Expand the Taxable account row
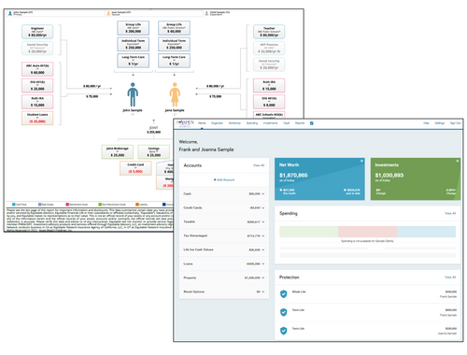This screenshot has width=467, height=355. click(x=224, y=221)
